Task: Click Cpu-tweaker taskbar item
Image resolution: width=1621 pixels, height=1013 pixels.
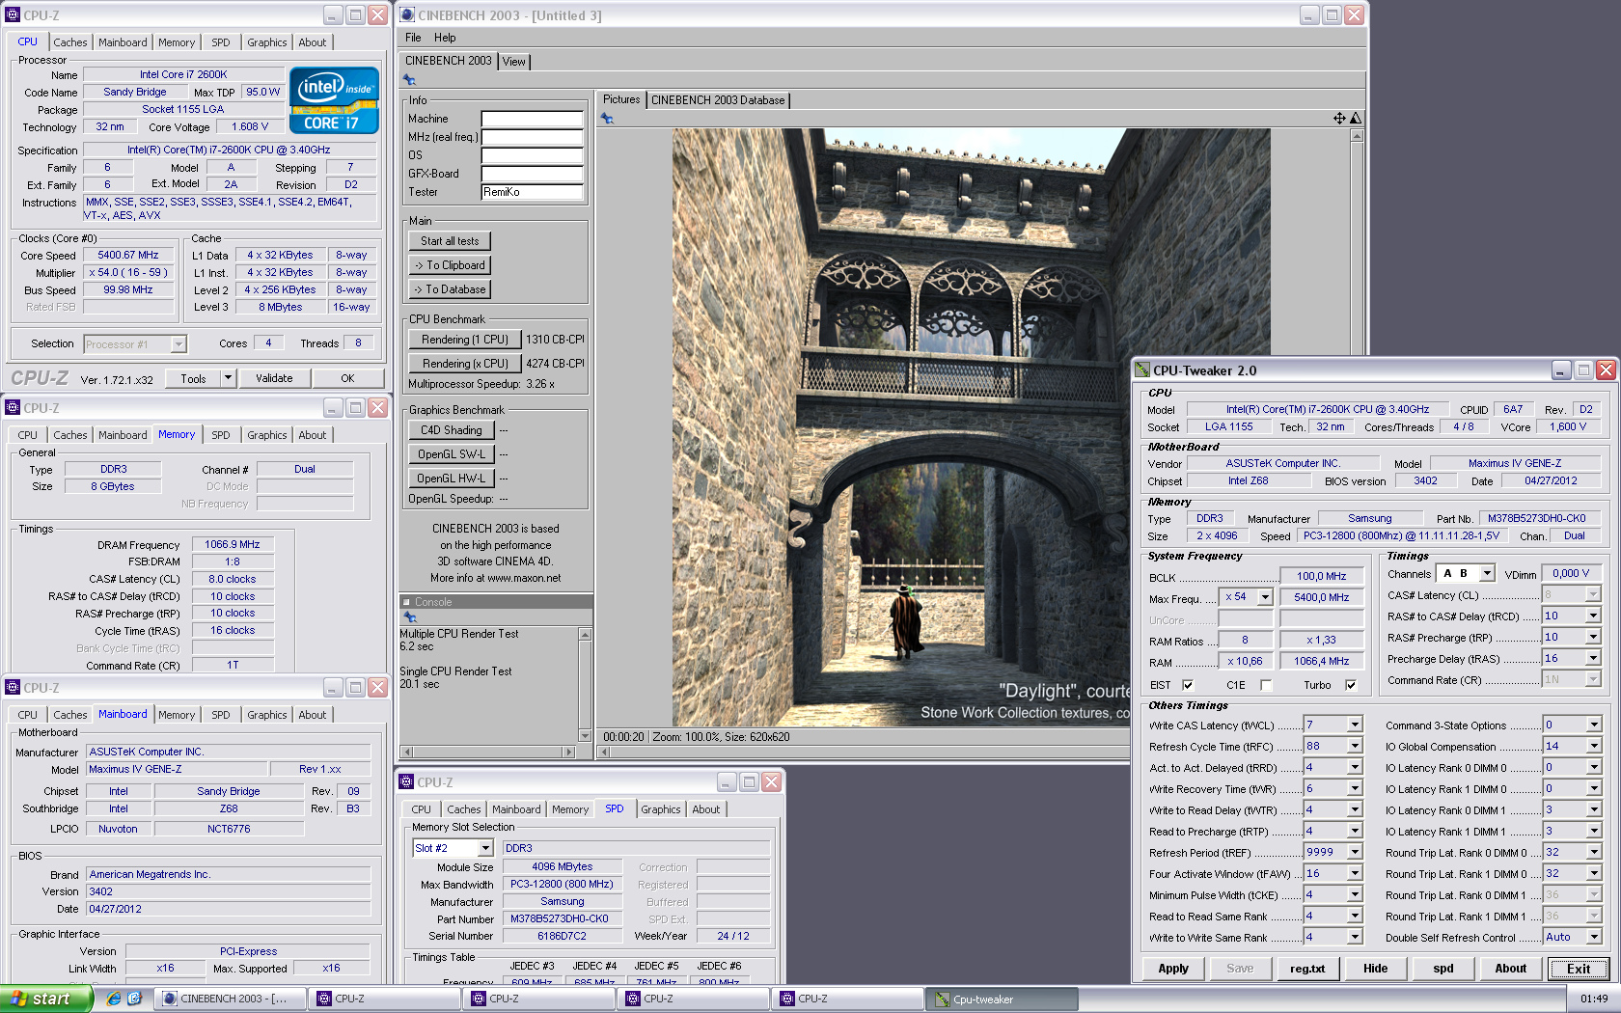Action: [x=1002, y=999]
